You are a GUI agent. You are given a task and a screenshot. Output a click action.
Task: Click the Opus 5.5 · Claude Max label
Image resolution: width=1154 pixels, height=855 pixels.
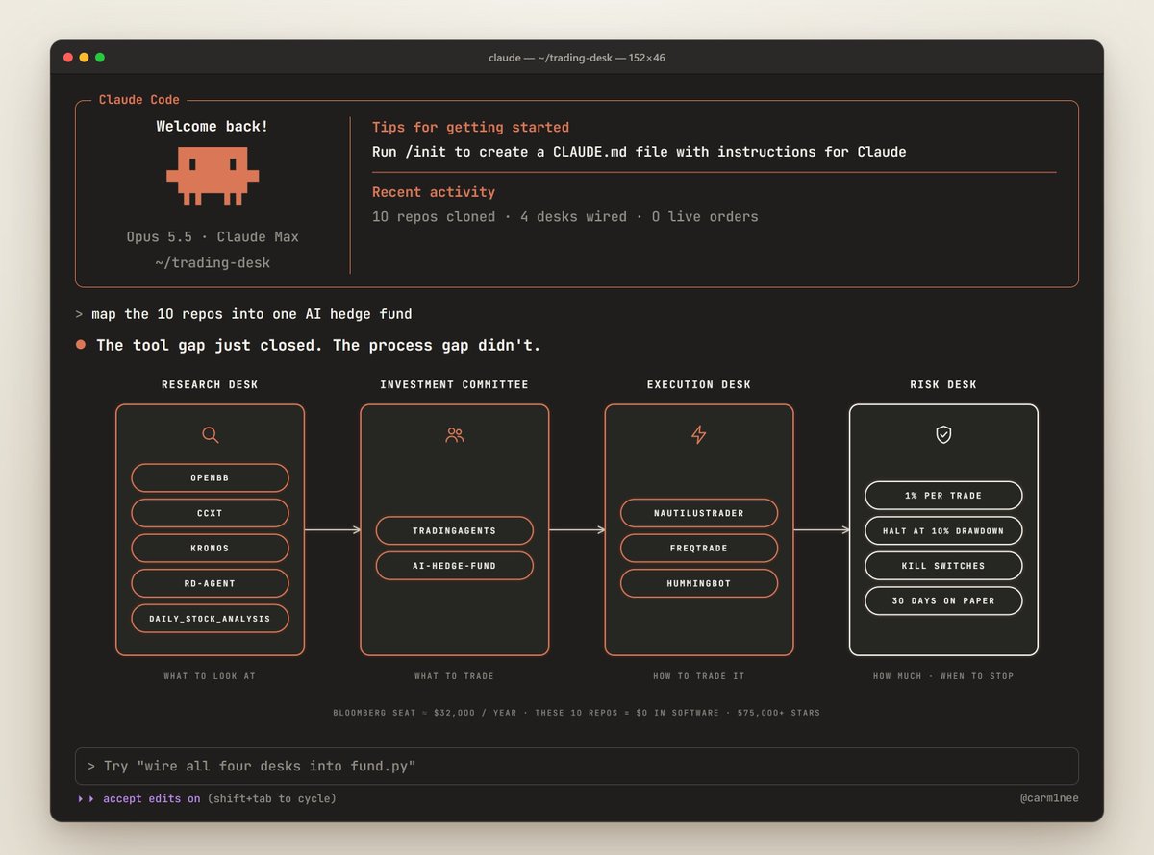pyautogui.click(x=213, y=237)
